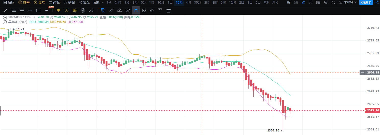Open the filter funnel tool
The height and width of the screenshot is (135, 380).
(160, 11)
